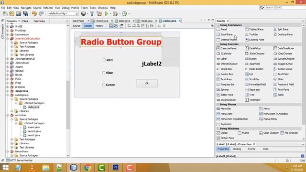Pick the Button Group palette item
This screenshot has width=306, height=172.
283,69
